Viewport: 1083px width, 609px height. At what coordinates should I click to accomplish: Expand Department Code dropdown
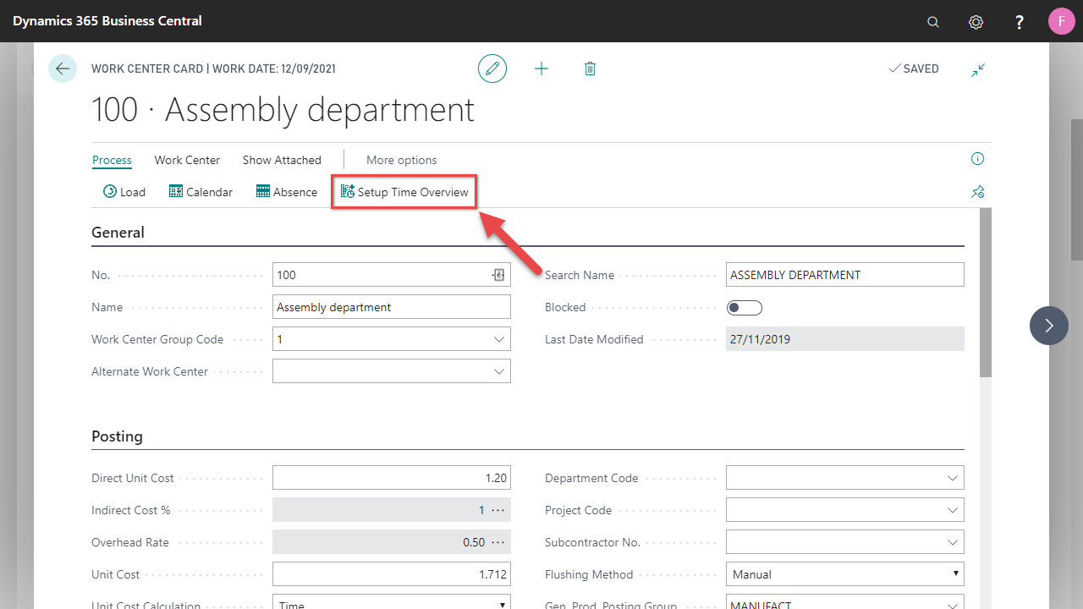pos(952,478)
